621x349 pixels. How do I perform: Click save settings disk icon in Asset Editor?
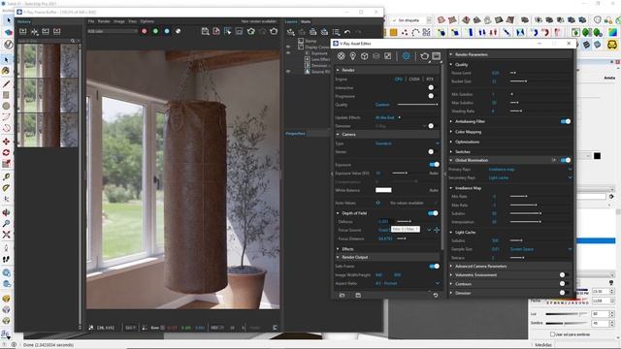click(358, 295)
